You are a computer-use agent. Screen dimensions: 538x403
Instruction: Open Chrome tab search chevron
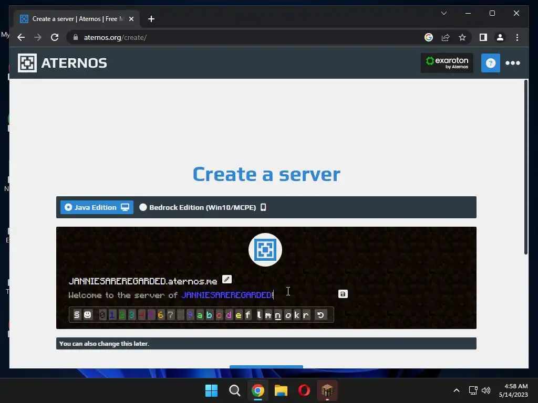pos(444,13)
